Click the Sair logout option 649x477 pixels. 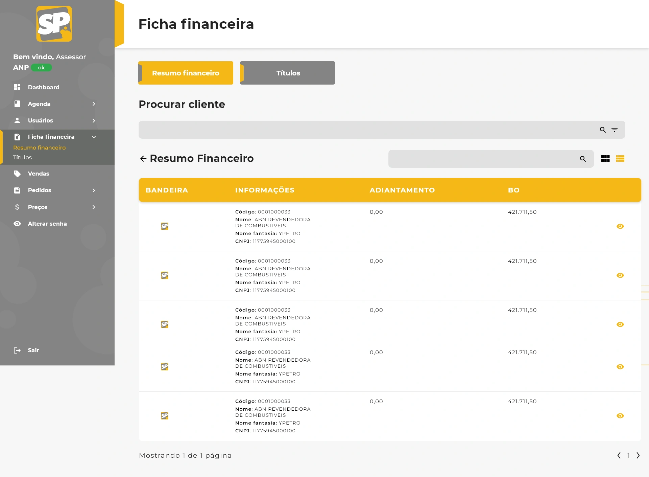33,350
